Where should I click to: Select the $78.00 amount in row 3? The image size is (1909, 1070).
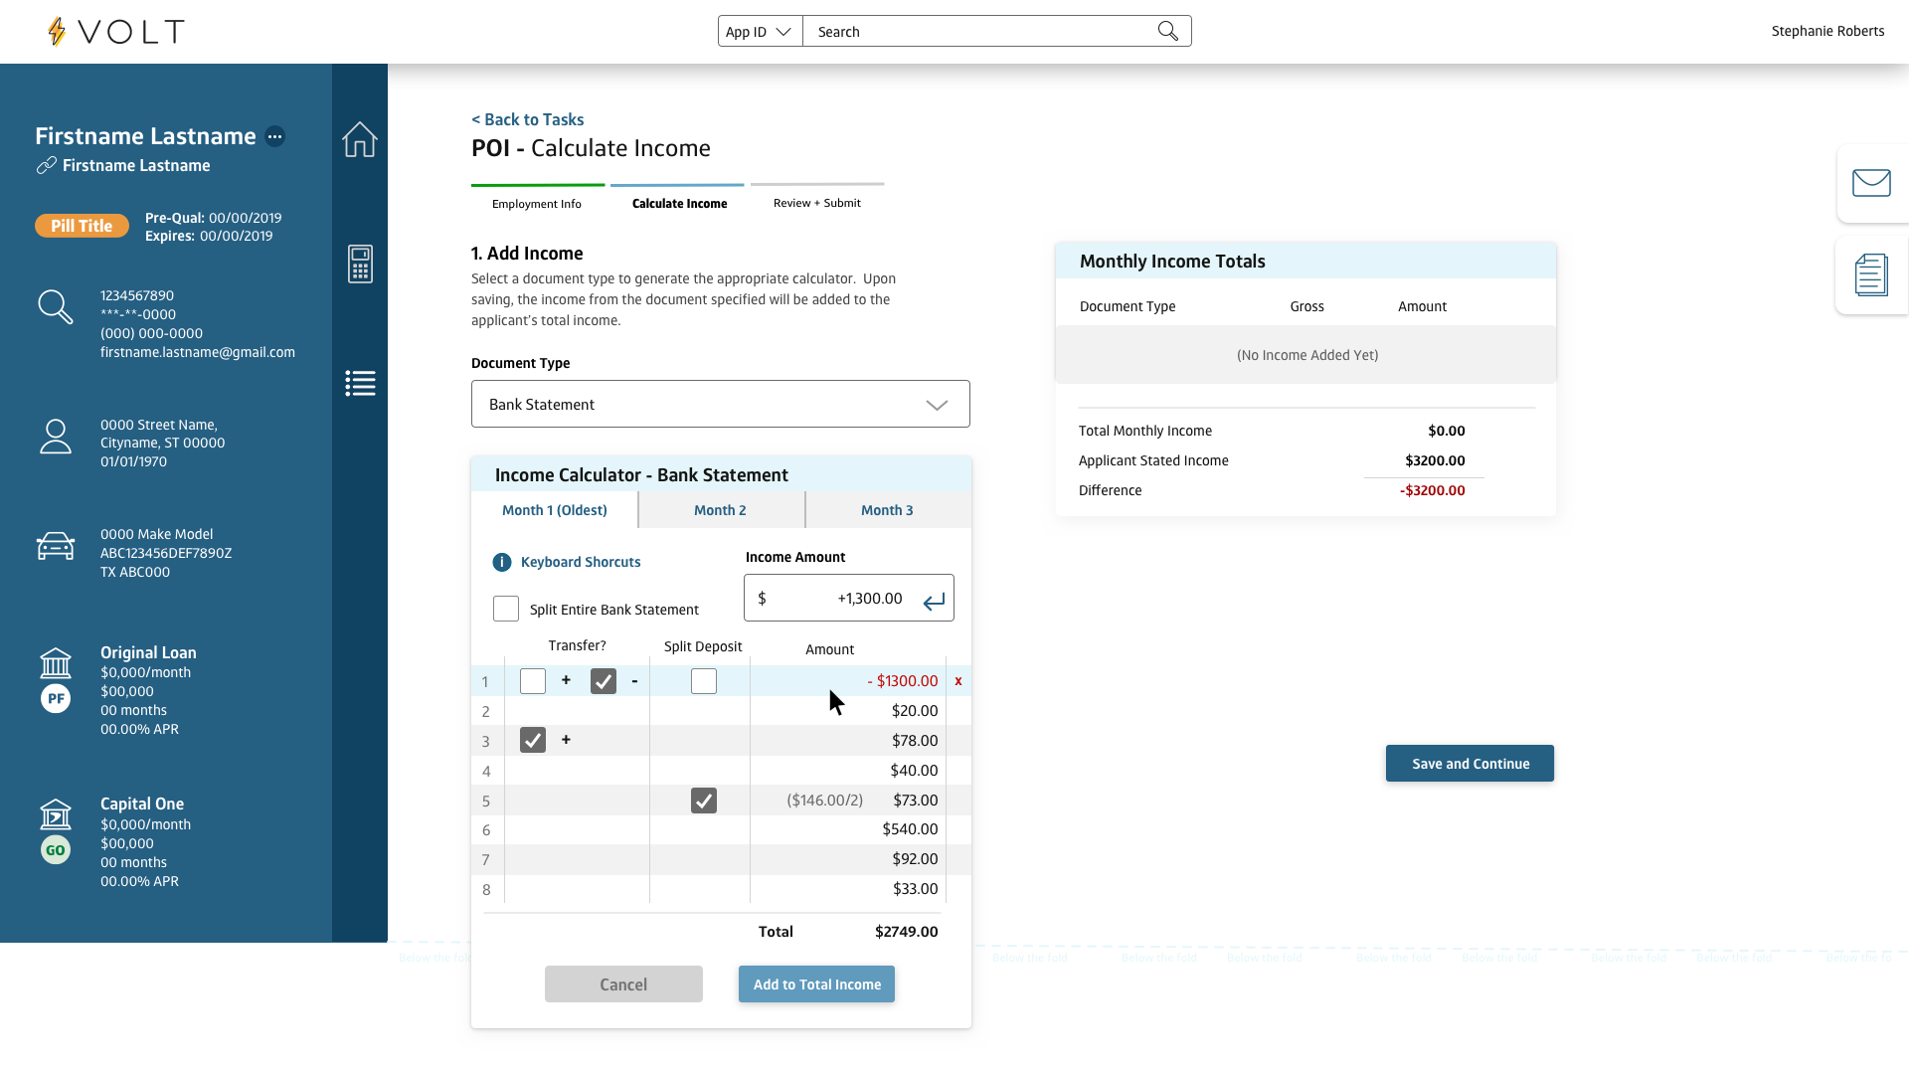click(915, 741)
